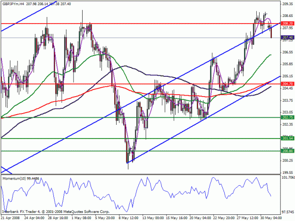This screenshot has height=221, width=295.
Task: Click the 15 May 16:00 time label
Action: click(176, 218)
